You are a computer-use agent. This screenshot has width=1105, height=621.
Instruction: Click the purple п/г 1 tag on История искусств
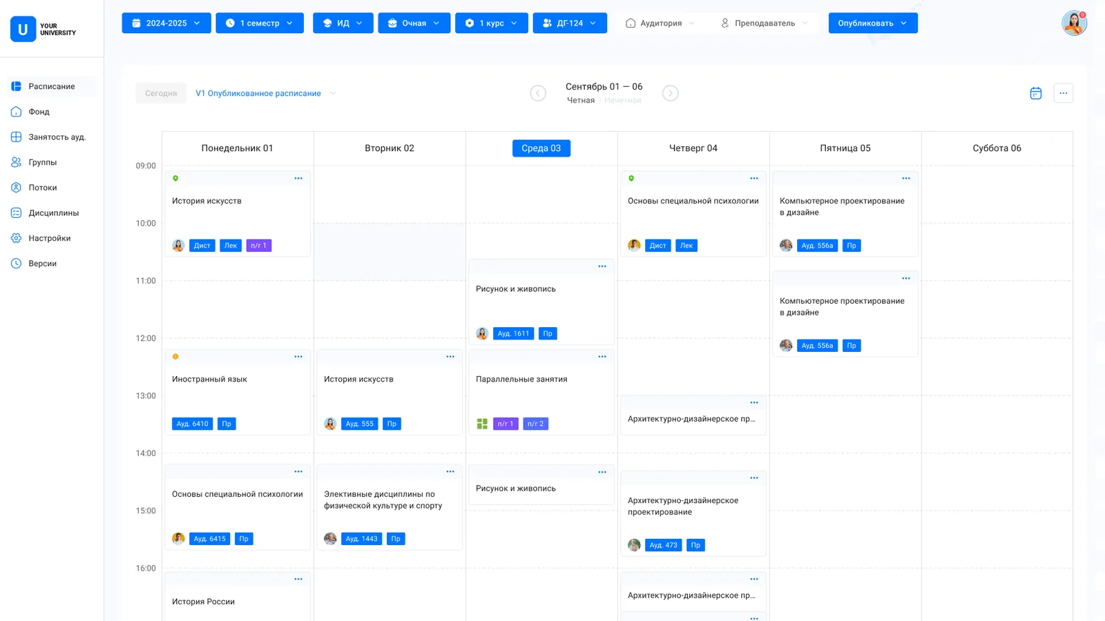tap(259, 246)
